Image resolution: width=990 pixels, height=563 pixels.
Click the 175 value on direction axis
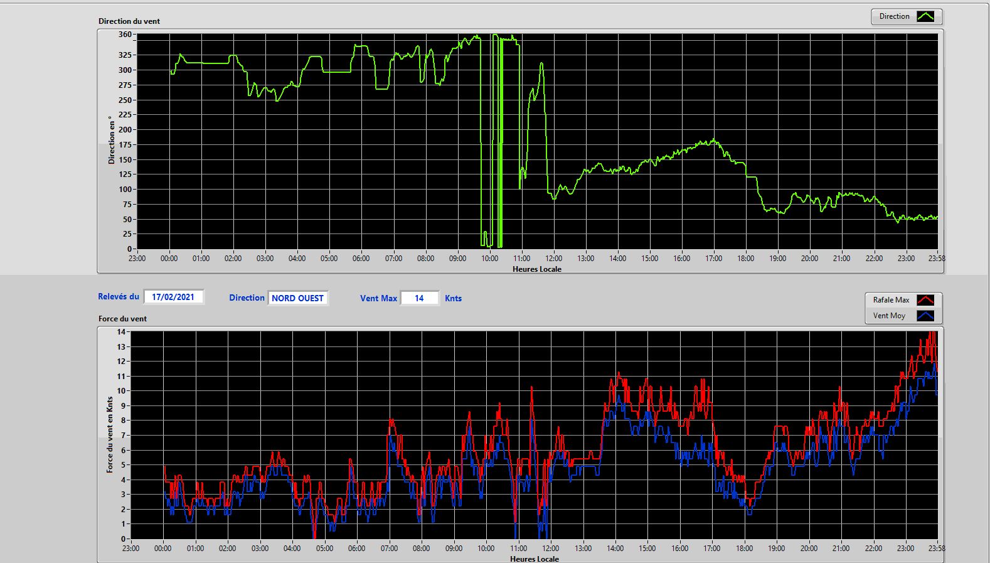click(x=125, y=145)
